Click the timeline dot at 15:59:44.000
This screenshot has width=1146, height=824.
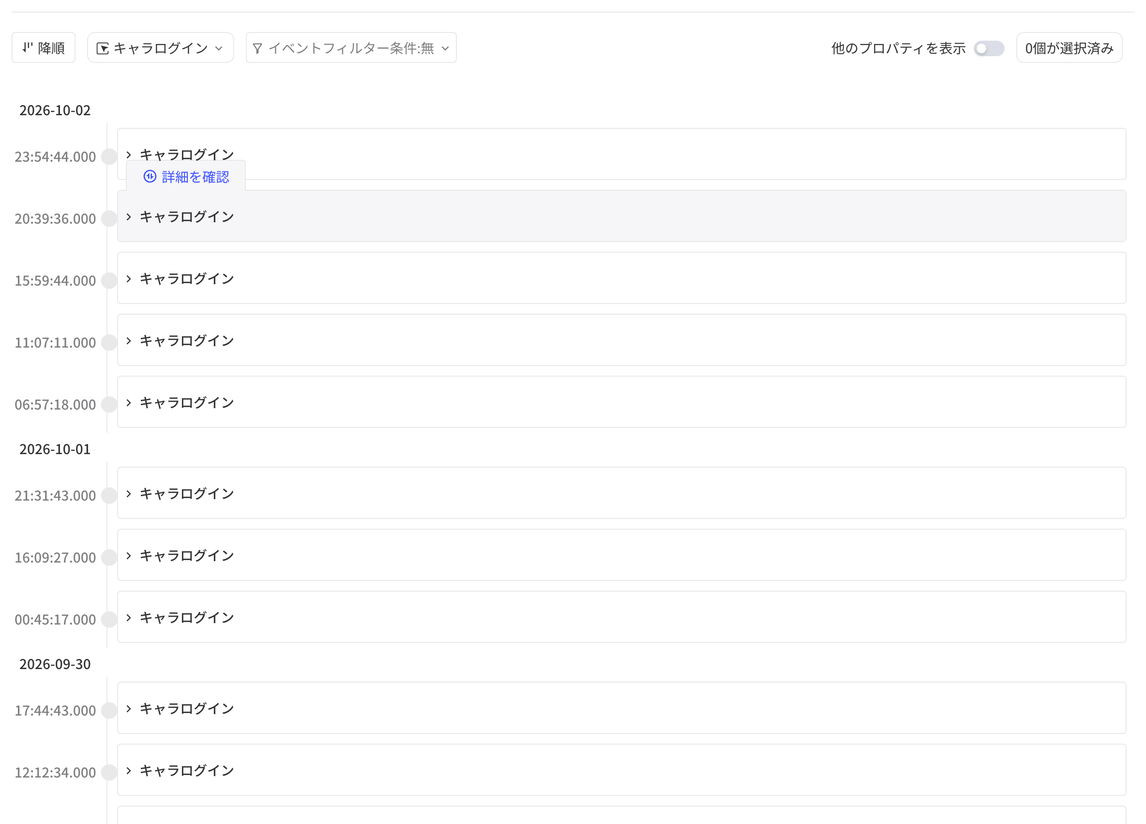[109, 281]
